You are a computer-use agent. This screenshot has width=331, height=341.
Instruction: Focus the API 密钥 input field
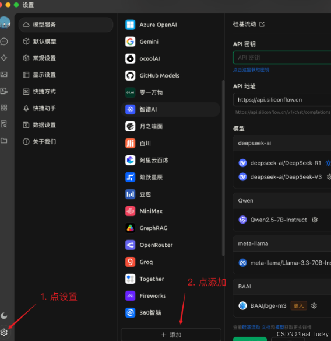(282, 57)
